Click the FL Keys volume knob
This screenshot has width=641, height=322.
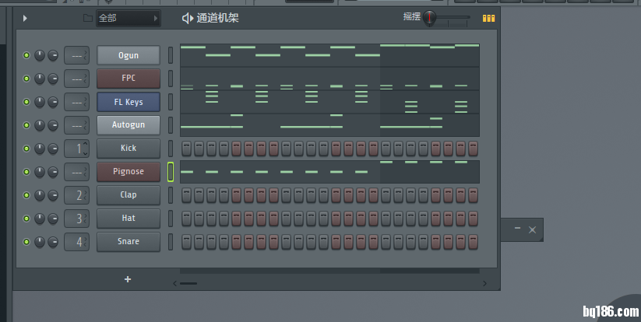point(53,102)
